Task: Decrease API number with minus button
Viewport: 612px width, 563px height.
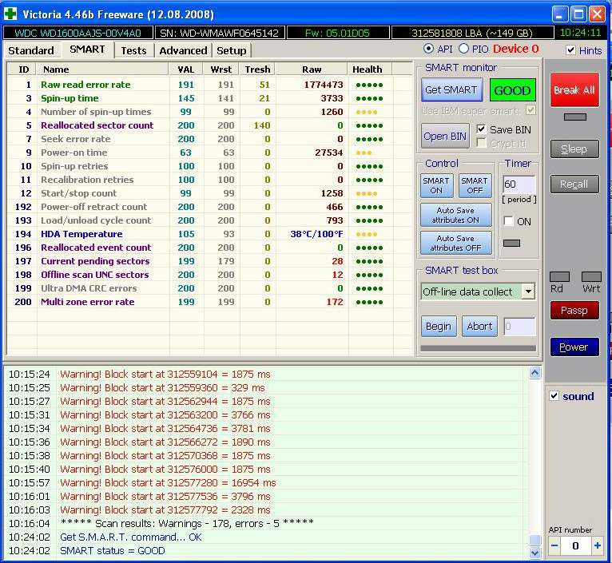Action: point(554,545)
